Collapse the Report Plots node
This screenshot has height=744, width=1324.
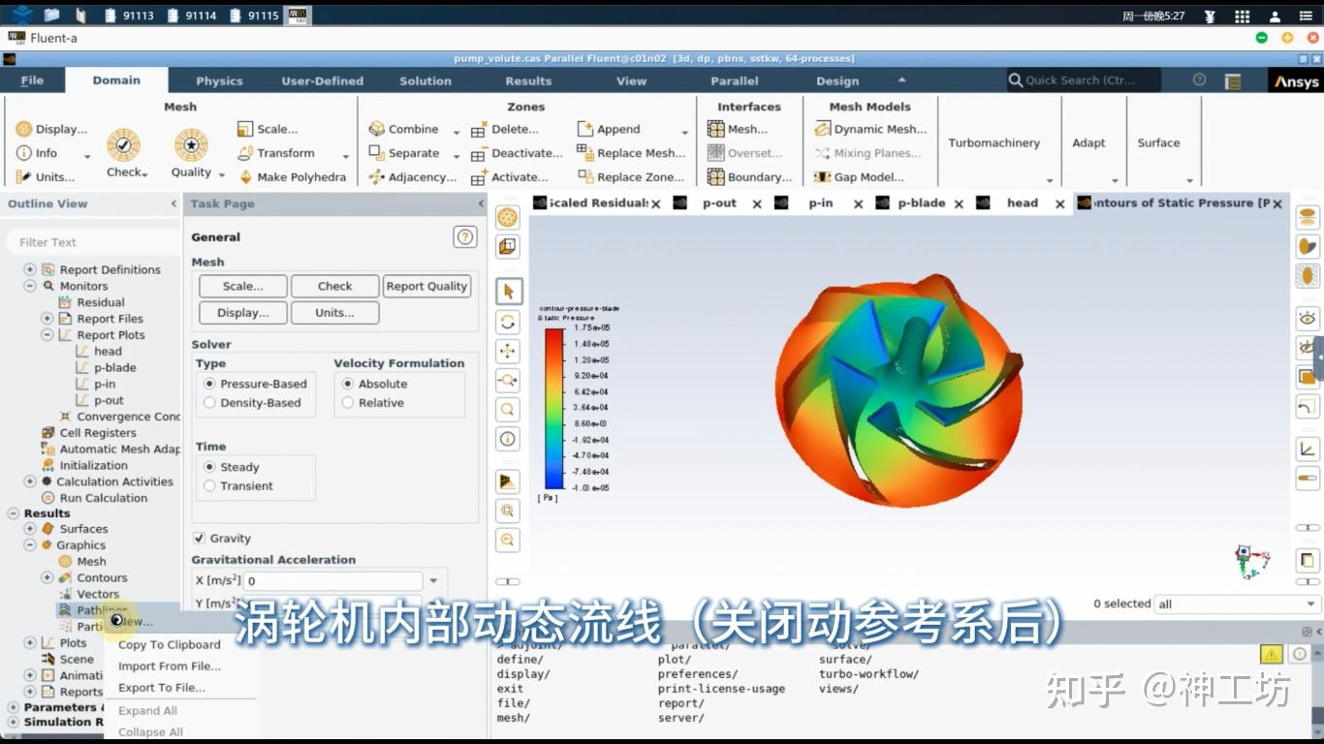point(47,335)
